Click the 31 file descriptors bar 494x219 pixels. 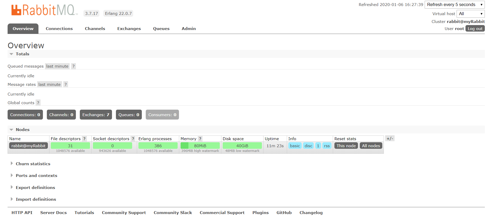point(70,146)
